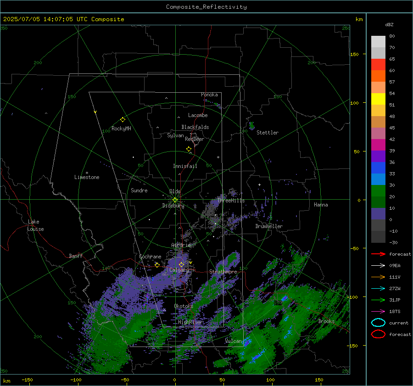This screenshot has height=386, width=413.
Task: Click the Cochrane town label
Action: pos(150,257)
